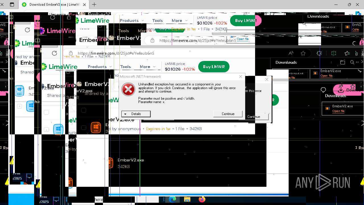Viewport: 364px width, 205px height.
Task: Click the lock icon beside the lower limewire.com URL
Action: coord(71,53)
